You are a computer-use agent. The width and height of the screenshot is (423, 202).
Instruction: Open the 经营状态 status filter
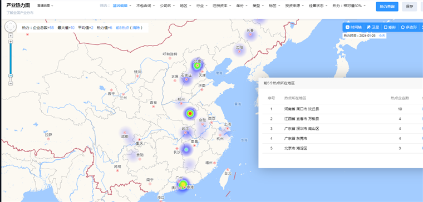[318, 6]
